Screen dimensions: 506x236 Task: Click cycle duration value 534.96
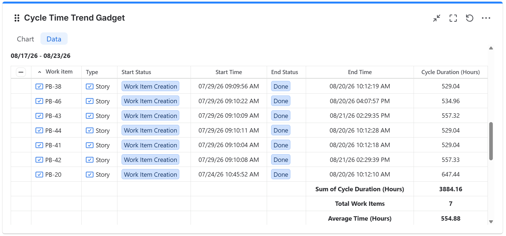point(450,101)
